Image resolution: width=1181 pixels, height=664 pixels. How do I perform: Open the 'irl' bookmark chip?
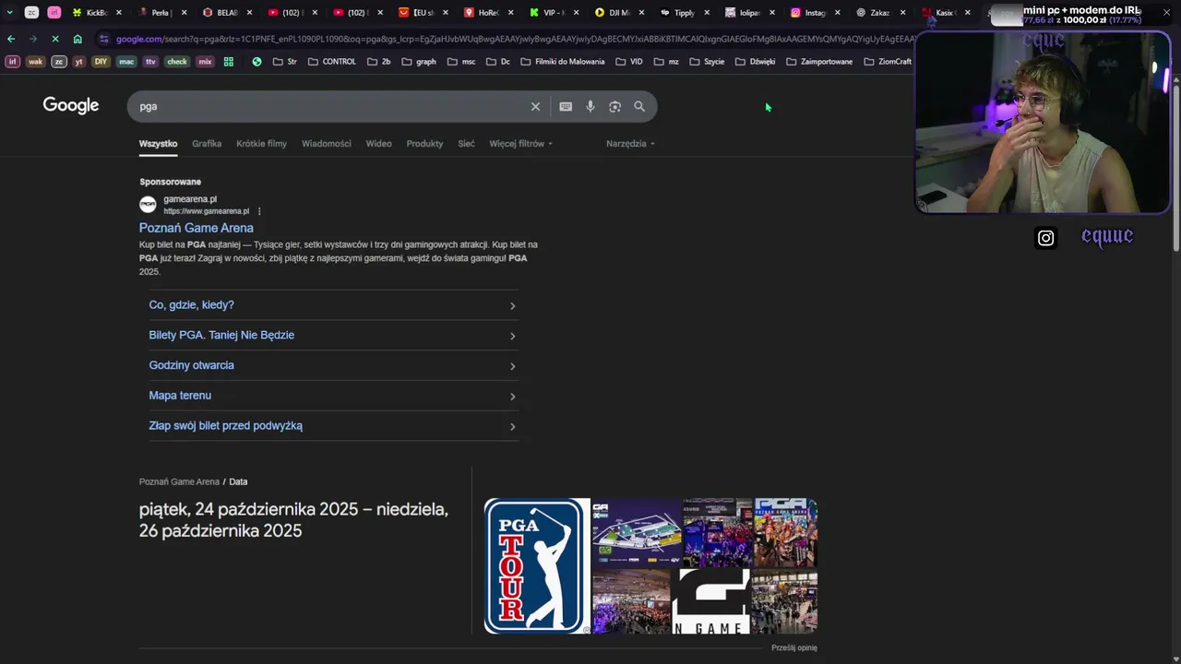pyautogui.click(x=13, y=62)
